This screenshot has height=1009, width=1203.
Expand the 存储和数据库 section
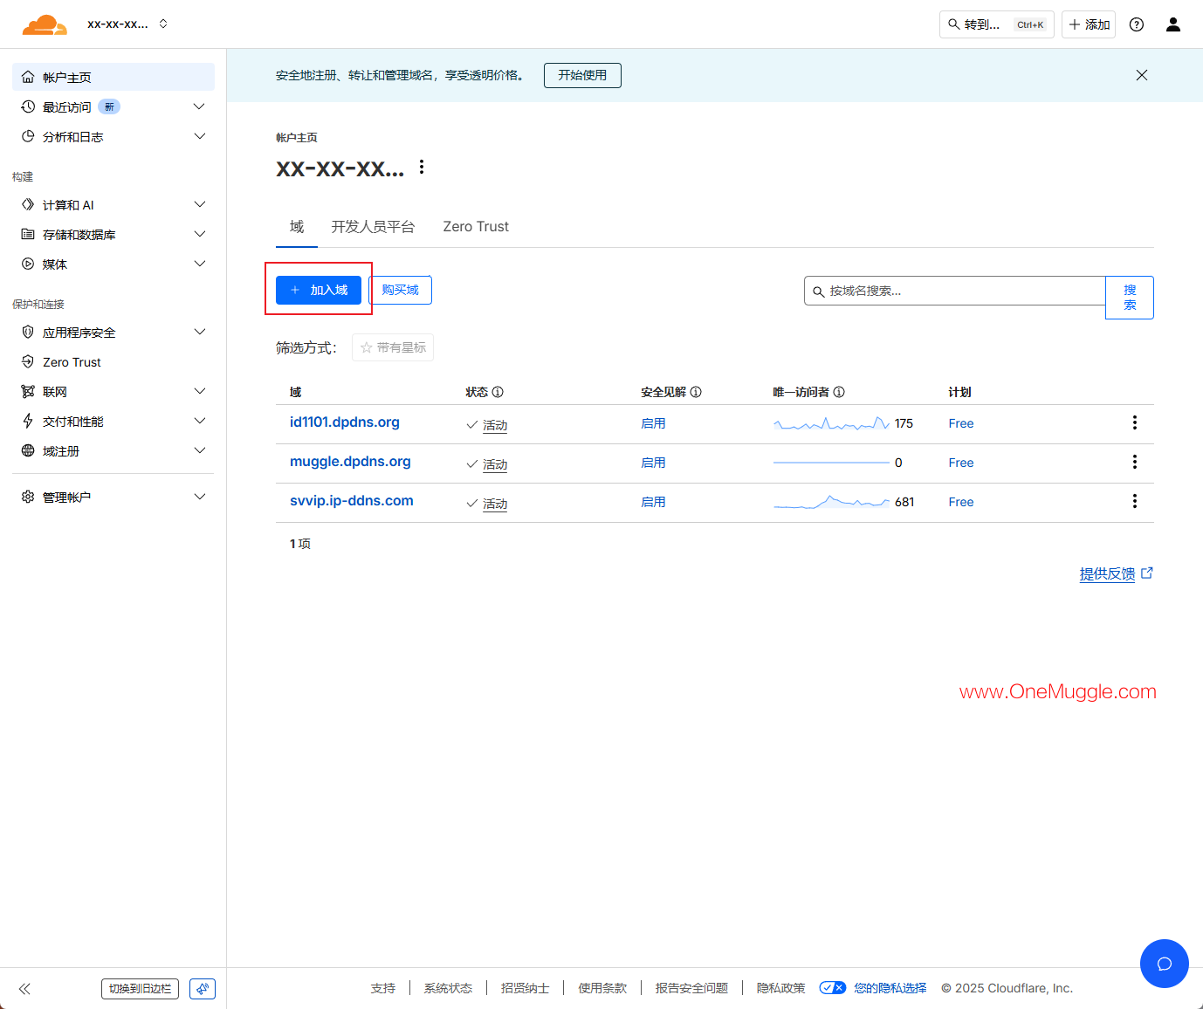[x=200, y=234]
